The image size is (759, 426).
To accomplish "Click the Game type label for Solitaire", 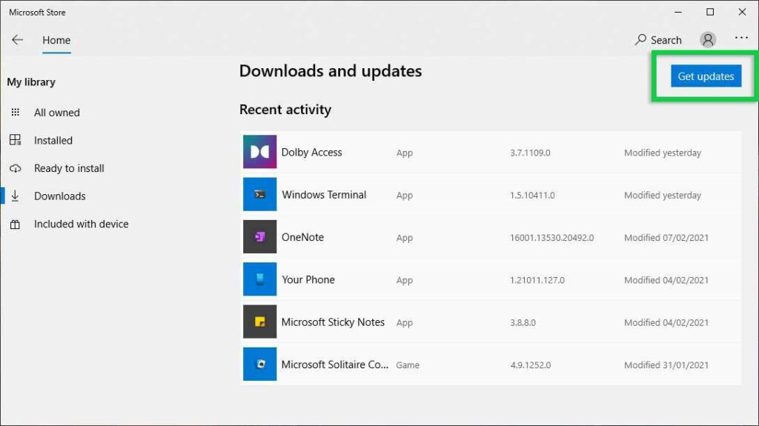I will [408, 365].
